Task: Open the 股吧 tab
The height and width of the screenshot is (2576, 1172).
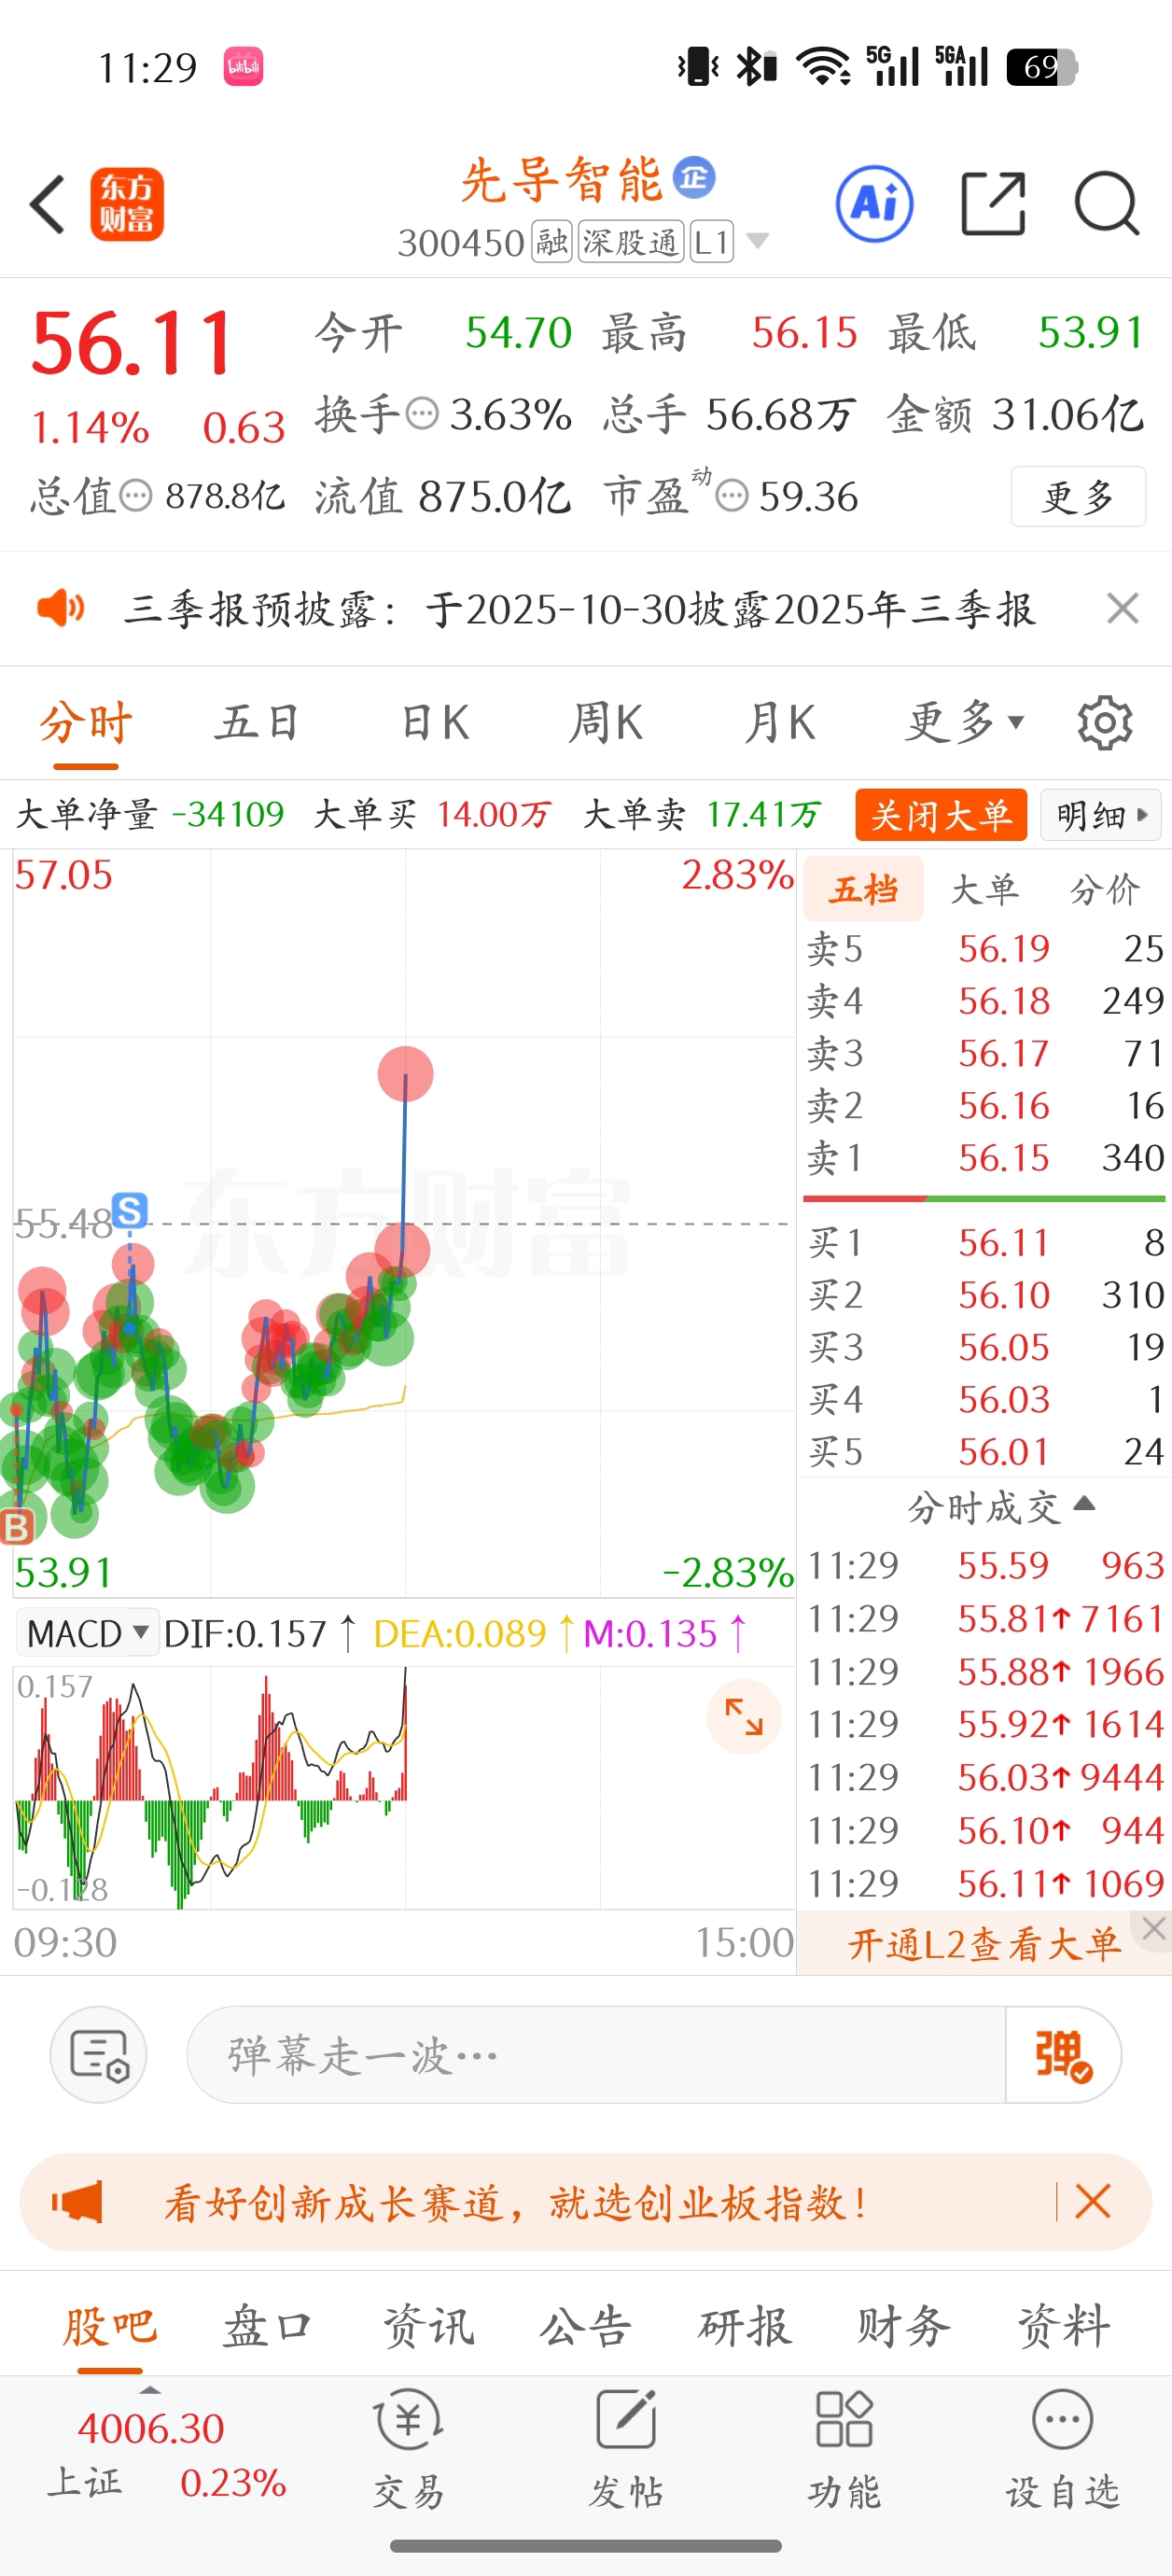Action: click(x=110, y=2326)
